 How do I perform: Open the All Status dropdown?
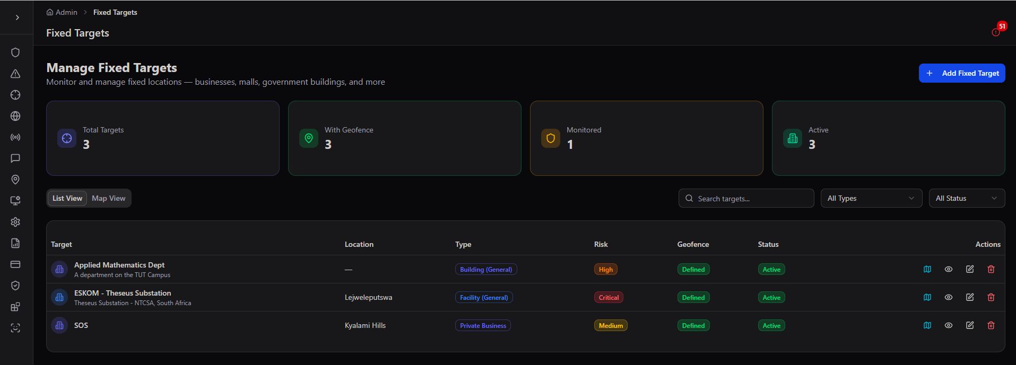coord(967,198)
